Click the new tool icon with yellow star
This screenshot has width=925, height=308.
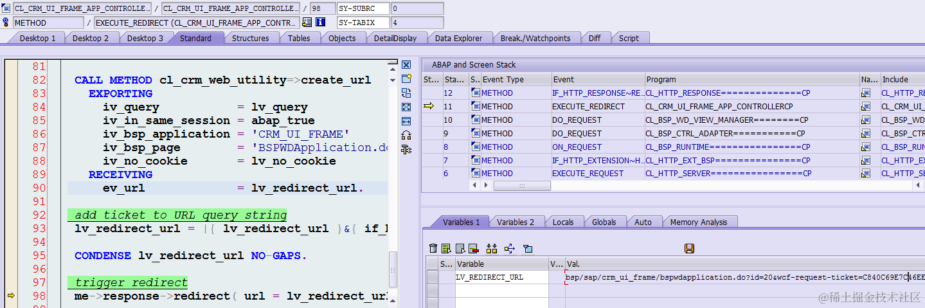tap(406, 78)
